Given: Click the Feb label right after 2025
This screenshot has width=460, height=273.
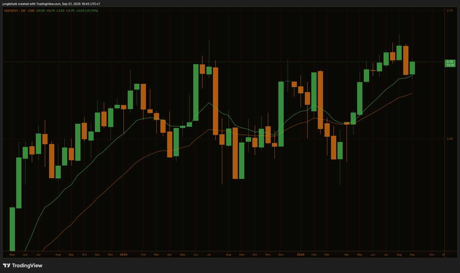Looking at the screenshot, I should [x=314, y=255].
